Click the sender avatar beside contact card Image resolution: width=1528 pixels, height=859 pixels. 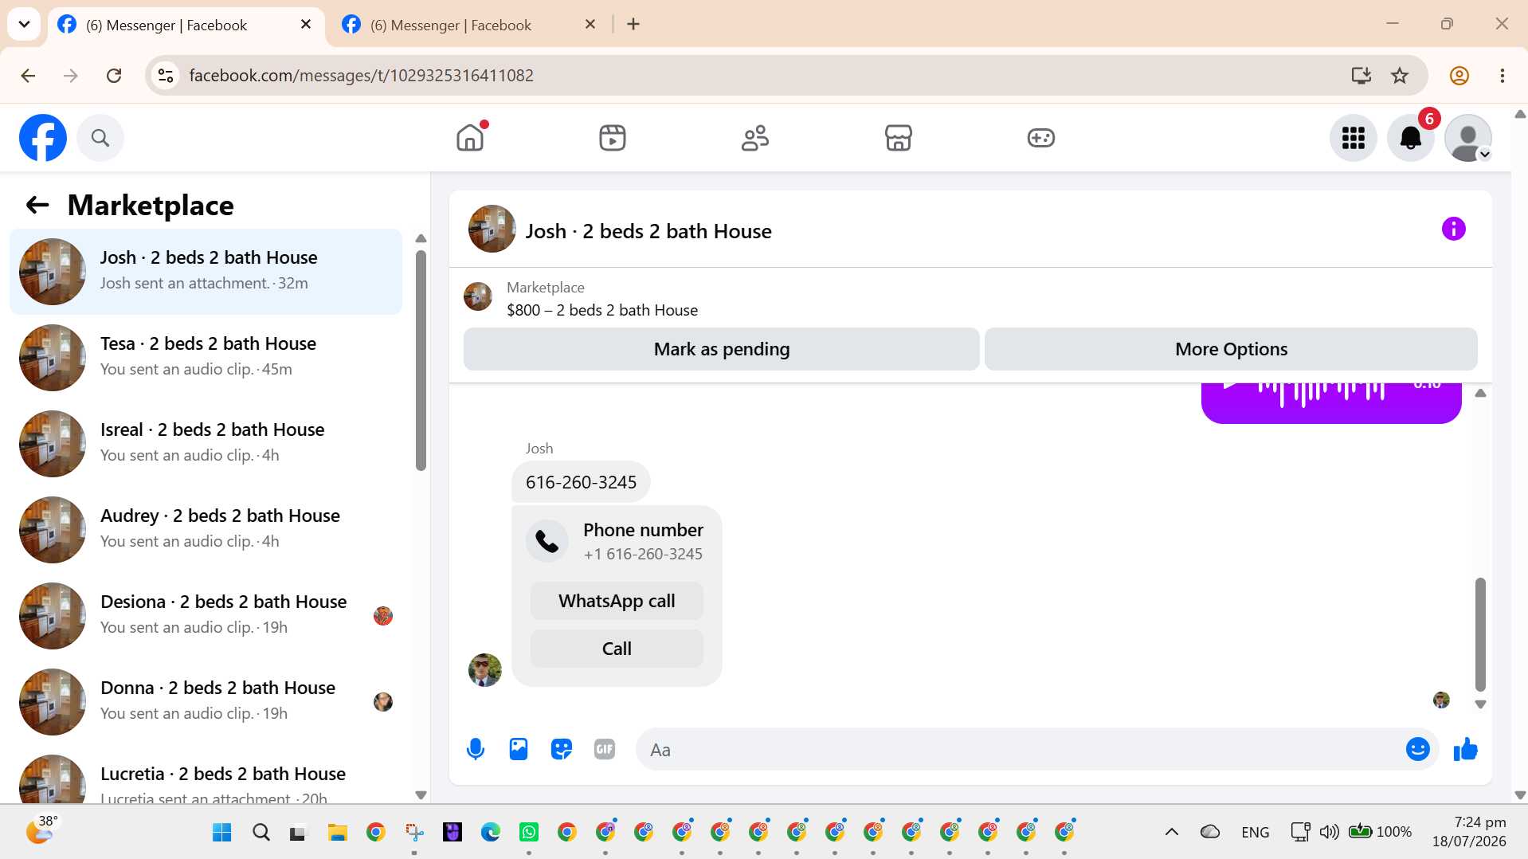click(485, 670)
